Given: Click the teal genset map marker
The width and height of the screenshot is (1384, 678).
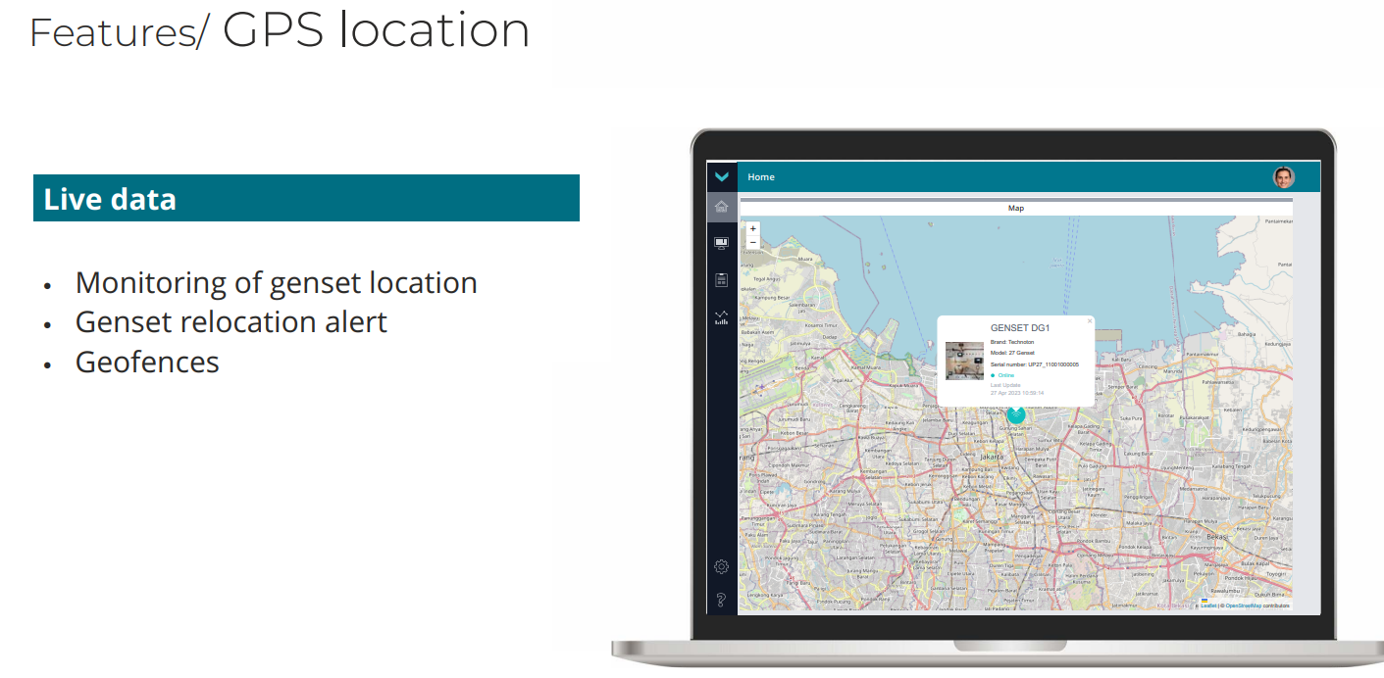Looking at the screenshot, I should click(x=1016, y=414).
